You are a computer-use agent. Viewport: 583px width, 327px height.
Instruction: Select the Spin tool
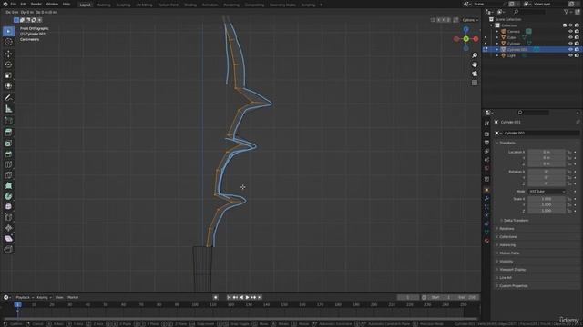click(8, 196)
